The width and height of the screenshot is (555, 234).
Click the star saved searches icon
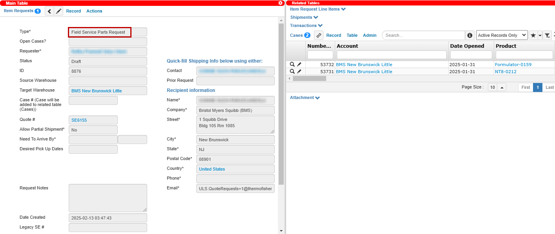533,36
